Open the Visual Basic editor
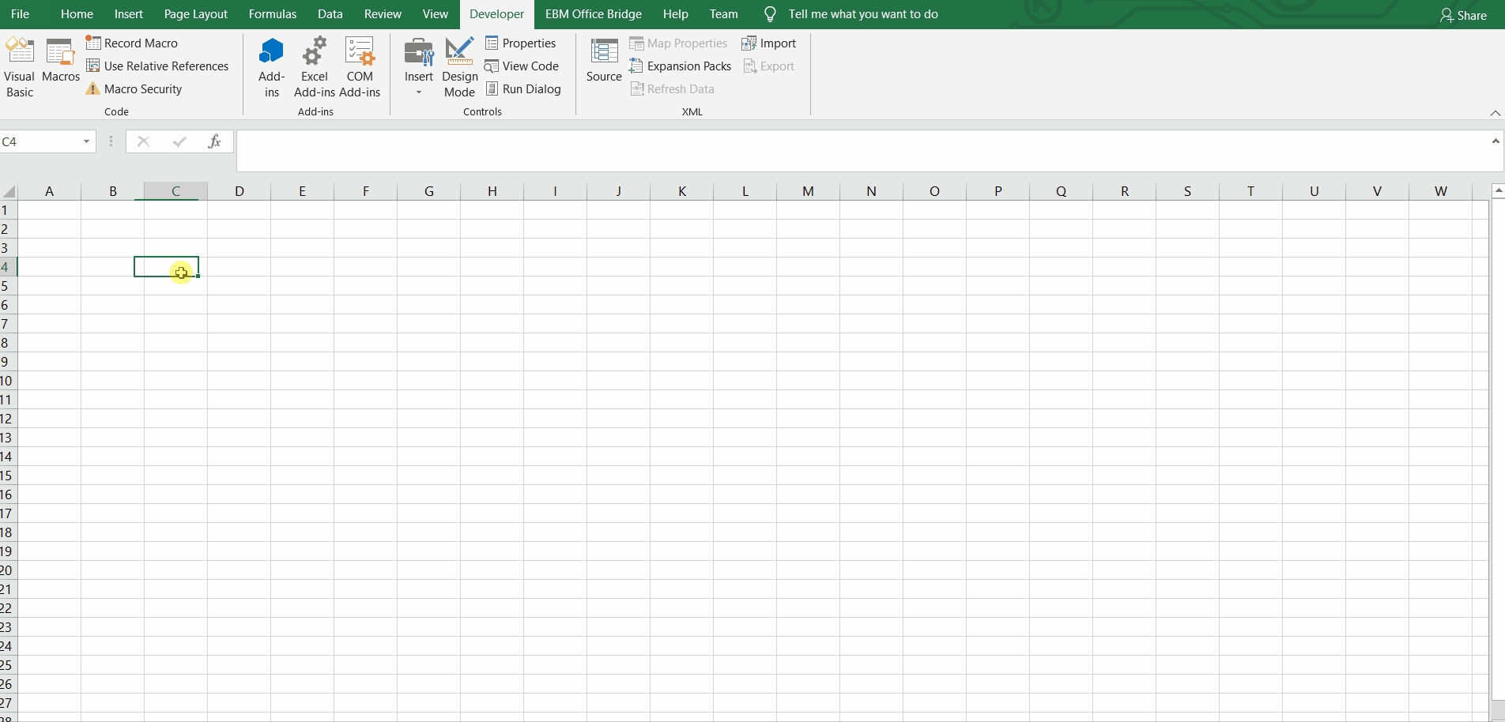 tap(19, 66)
